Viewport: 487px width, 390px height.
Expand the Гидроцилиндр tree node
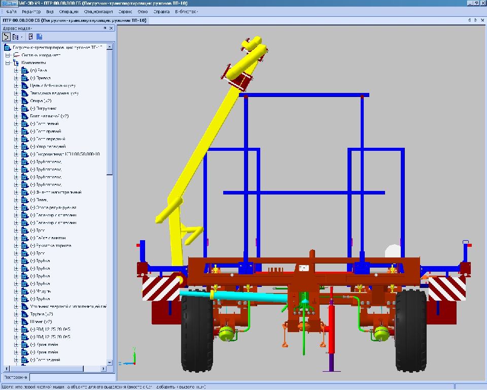pyautogui.click(x=16, y=154)
